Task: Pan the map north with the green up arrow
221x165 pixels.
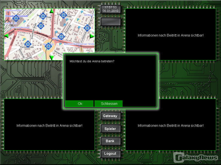Action: (52, 11)
